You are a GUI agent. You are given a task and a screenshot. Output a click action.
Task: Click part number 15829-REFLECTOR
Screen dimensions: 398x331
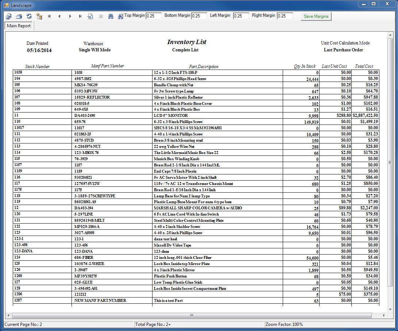coord(92,97)
